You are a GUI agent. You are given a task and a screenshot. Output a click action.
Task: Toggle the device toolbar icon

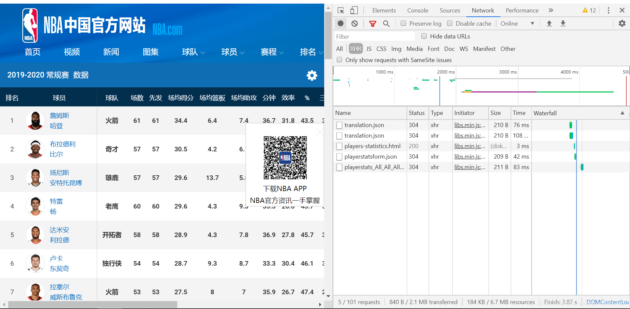[x=354, y=11]
